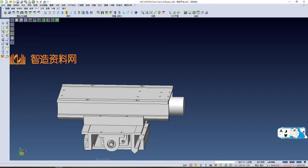Toggle the first pink snap icon beside 捕获
The height and width of the screenshot is (168, 308).
[191, 165]
